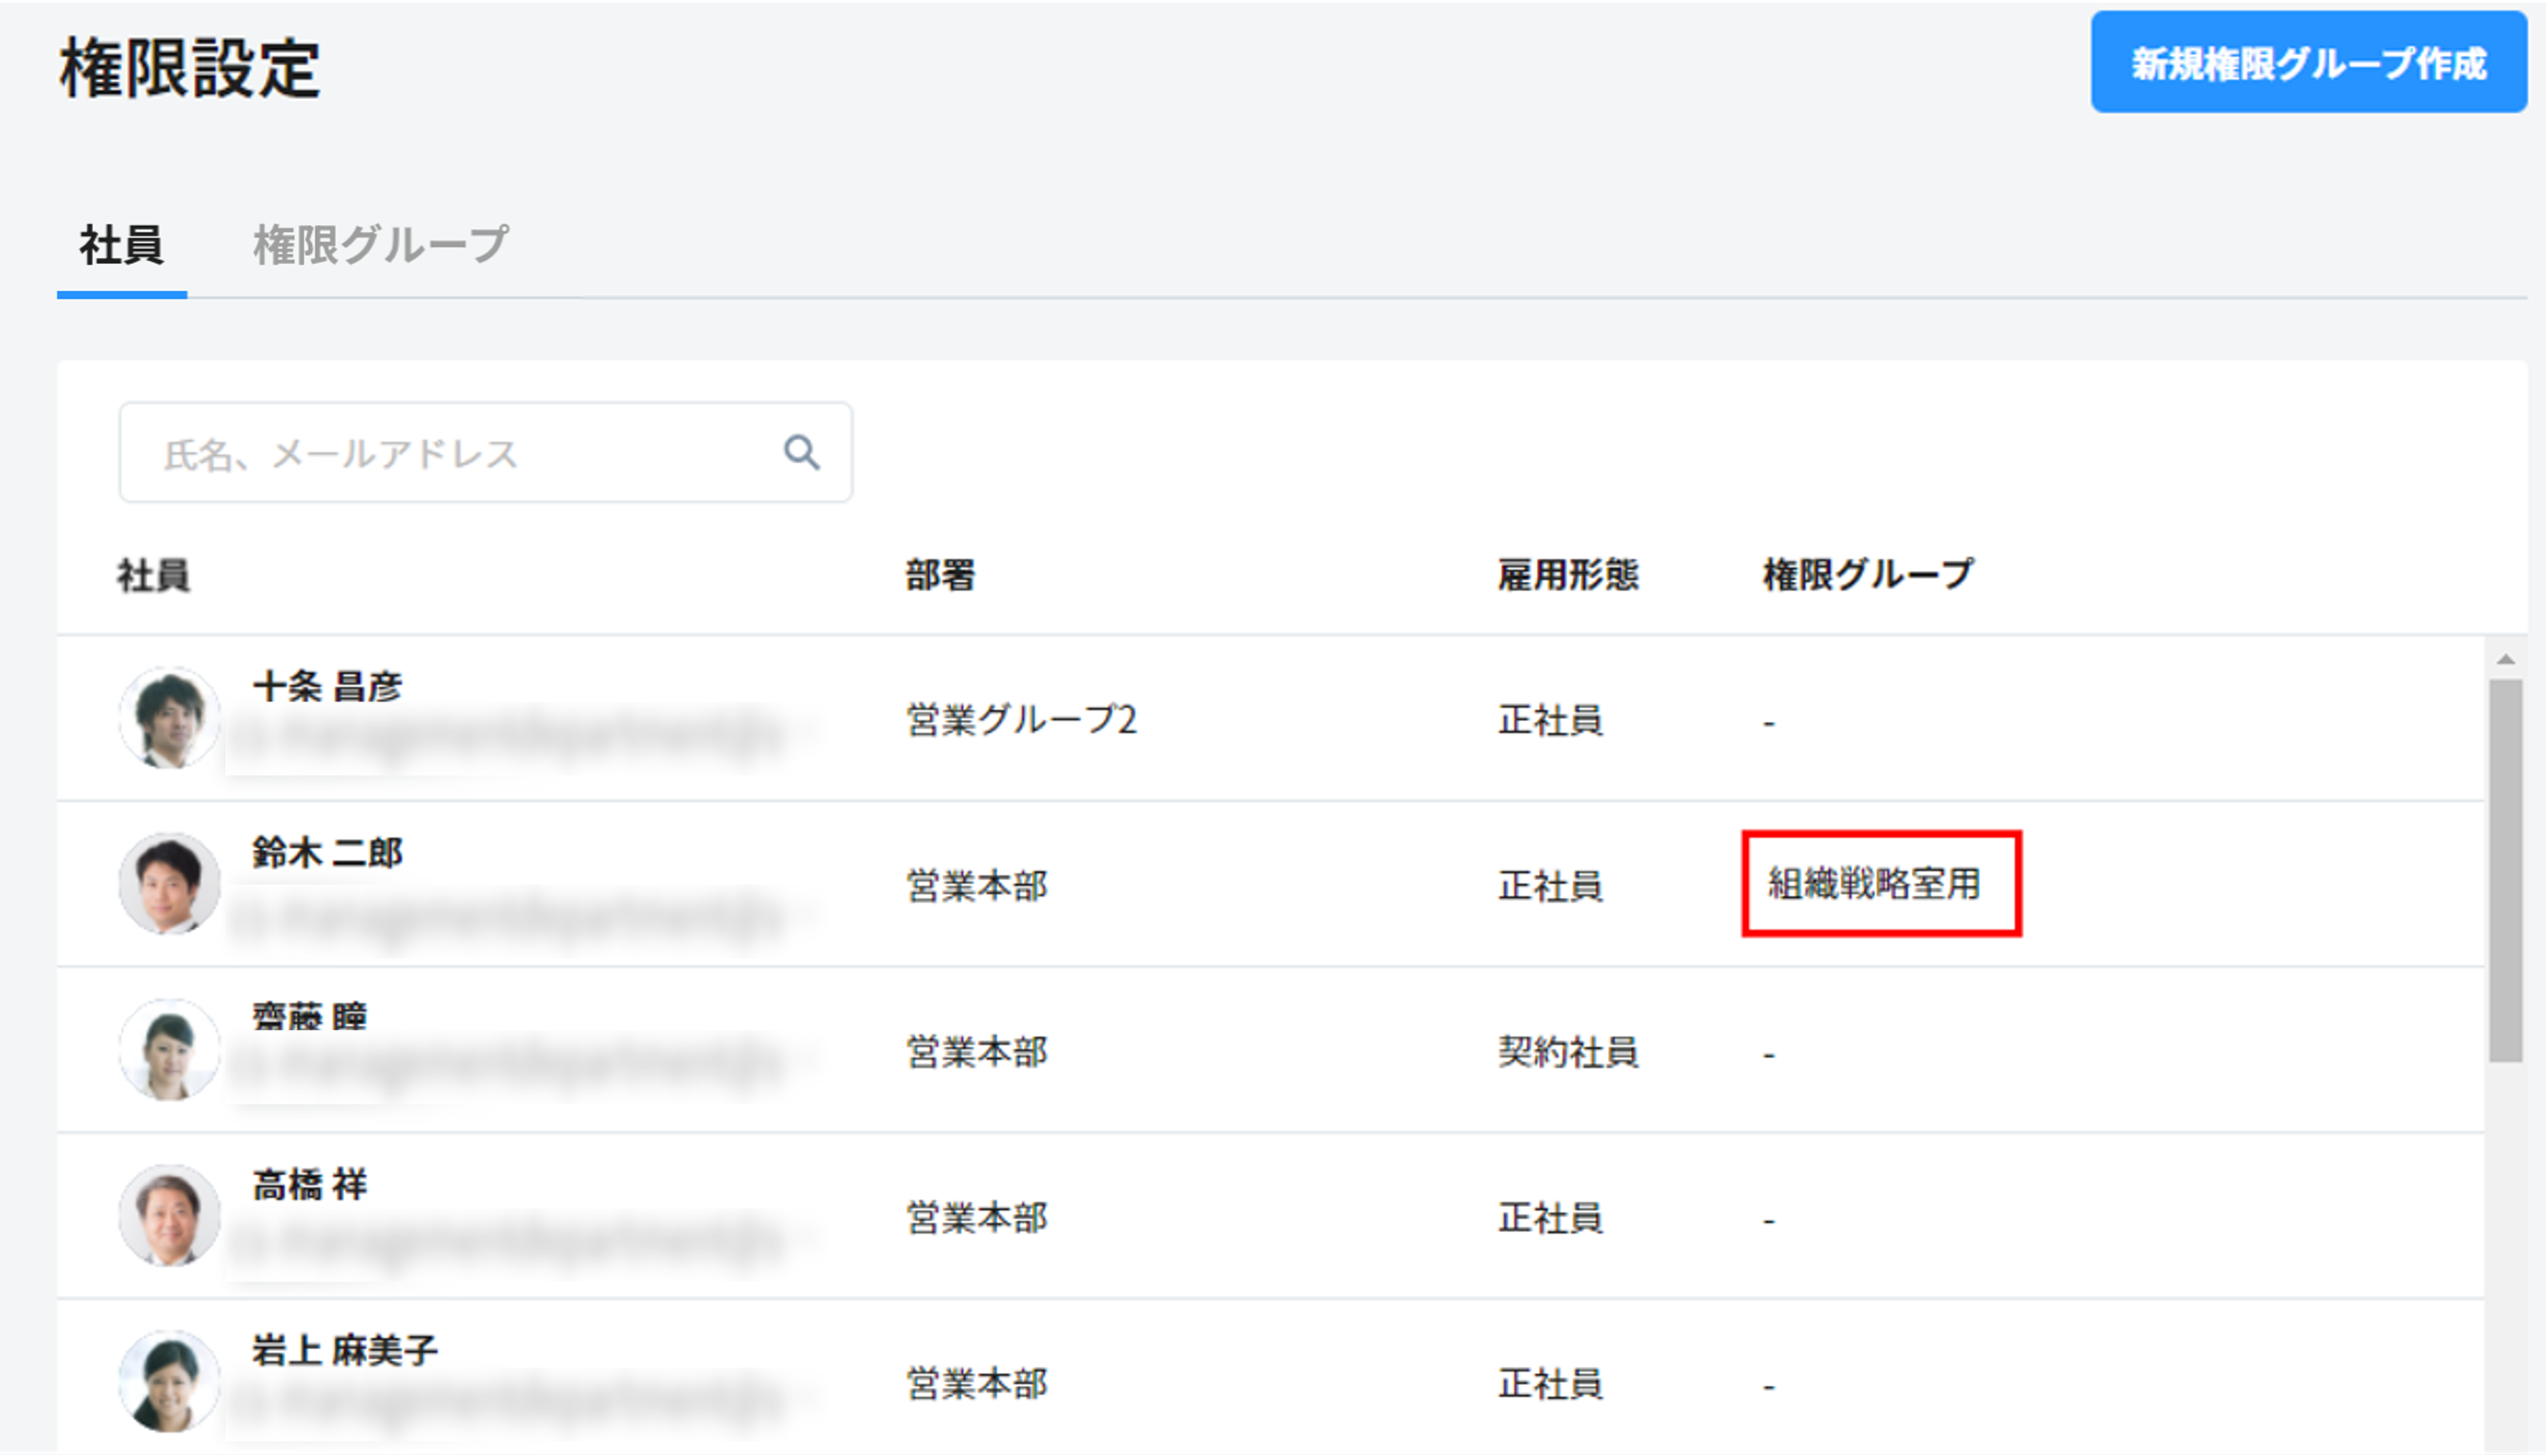Select the 社員 tab
This screenshot has width=2546, height=1456.
121,245
